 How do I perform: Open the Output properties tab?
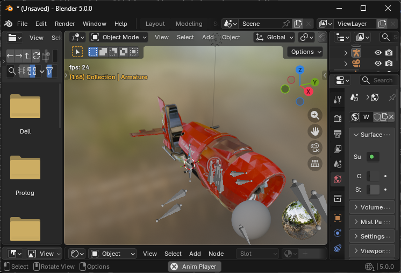pyautogui.click(x=338, y=134)
